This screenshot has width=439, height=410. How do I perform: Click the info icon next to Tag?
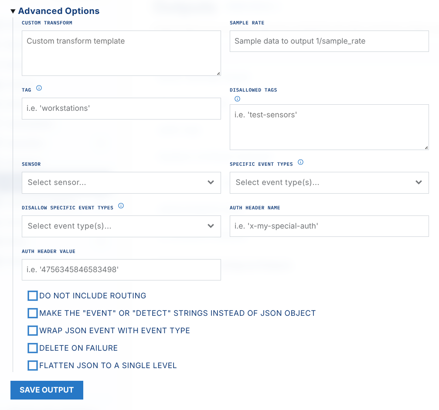[x=39, y=88]
